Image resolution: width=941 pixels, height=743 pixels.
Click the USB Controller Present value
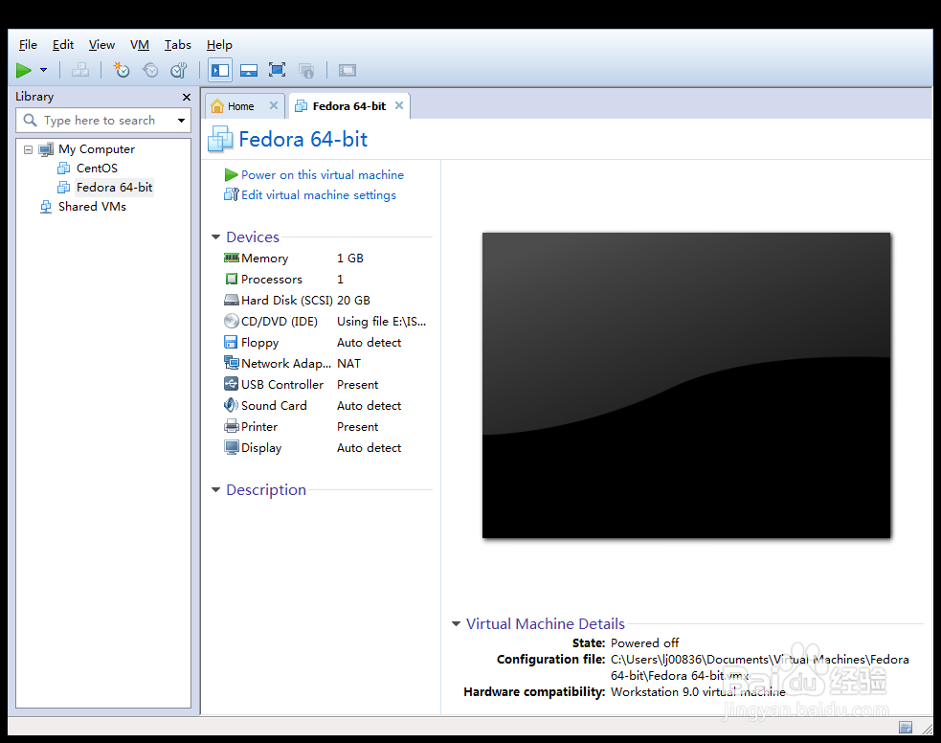[358, 385]
